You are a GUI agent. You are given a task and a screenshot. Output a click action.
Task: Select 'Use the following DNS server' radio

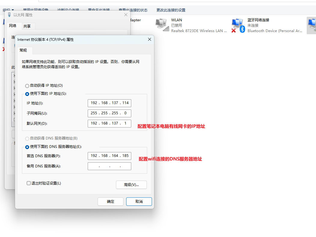[27, 147]
